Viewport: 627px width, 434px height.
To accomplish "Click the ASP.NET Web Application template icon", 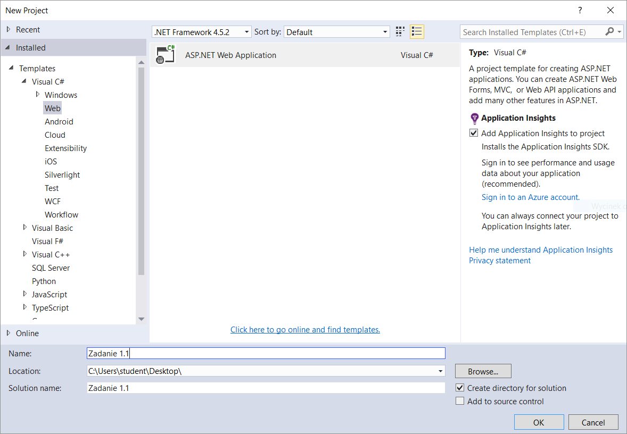I will click(x=165, y=55).
